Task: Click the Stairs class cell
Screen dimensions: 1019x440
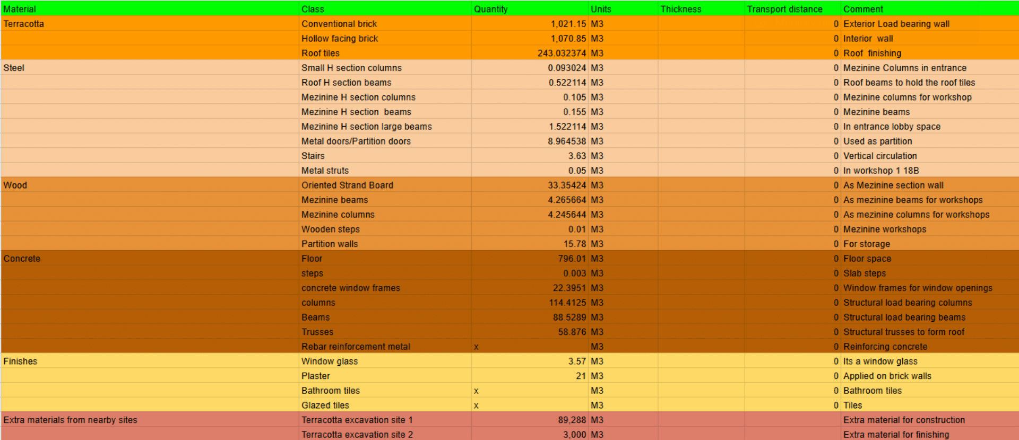Action: point(385,156)
